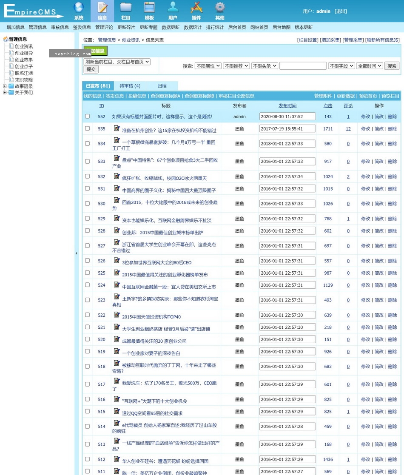The image size is (404, 475).
Task: Open 数据统计 in the submenu bar
Action: point(193,27)
